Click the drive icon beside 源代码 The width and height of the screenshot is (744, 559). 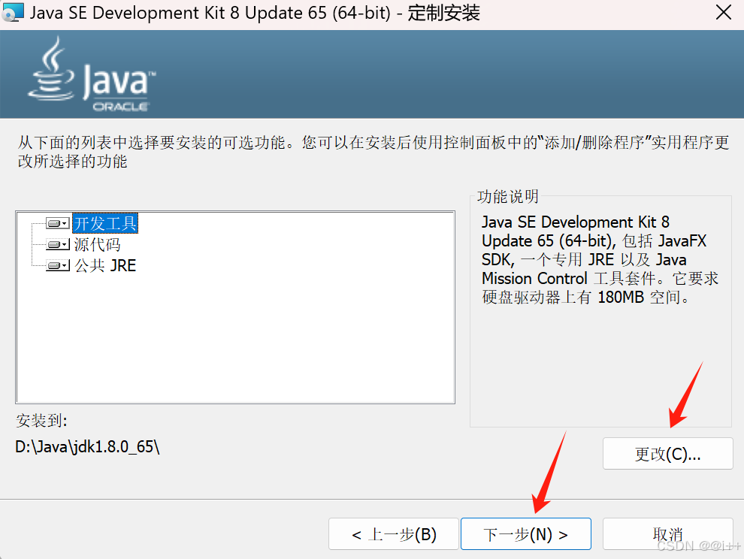coord(53,243)
